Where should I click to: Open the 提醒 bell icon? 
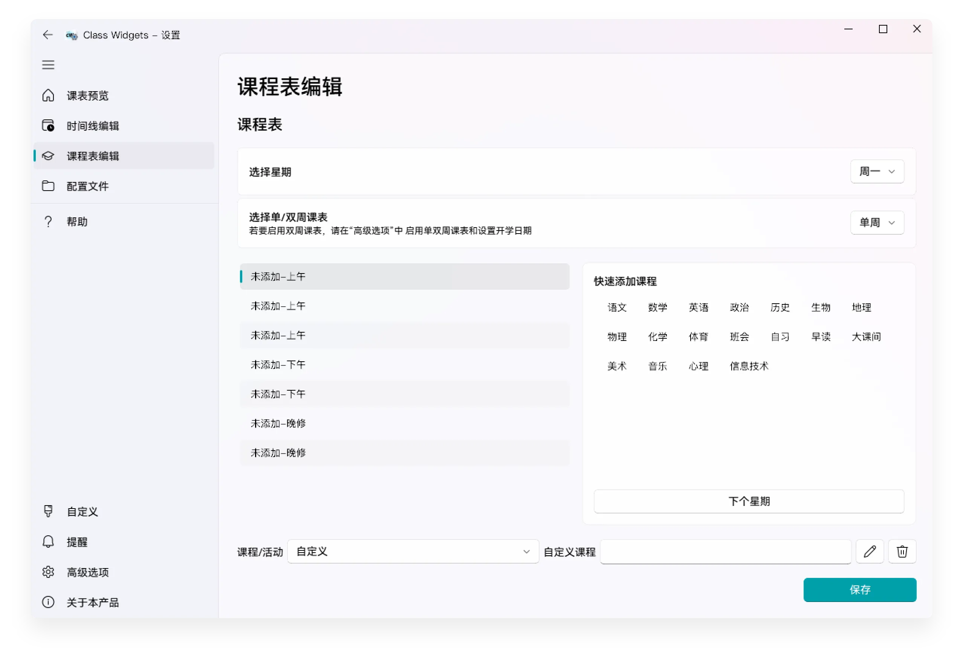(x=49, y=541)
